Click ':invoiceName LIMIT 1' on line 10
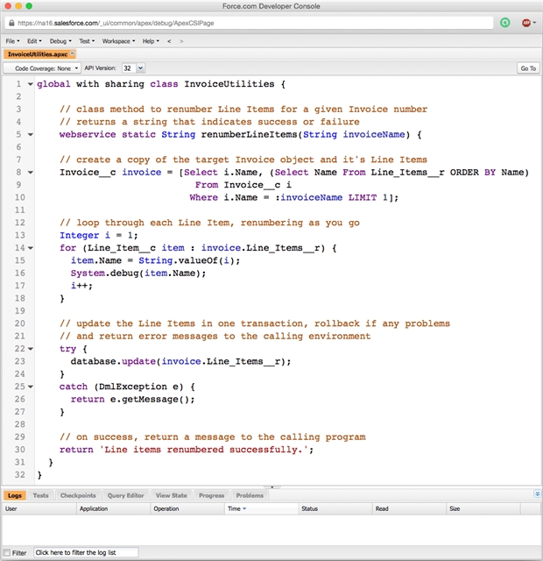Screen dimensions: 543x561 coord(331,198)
